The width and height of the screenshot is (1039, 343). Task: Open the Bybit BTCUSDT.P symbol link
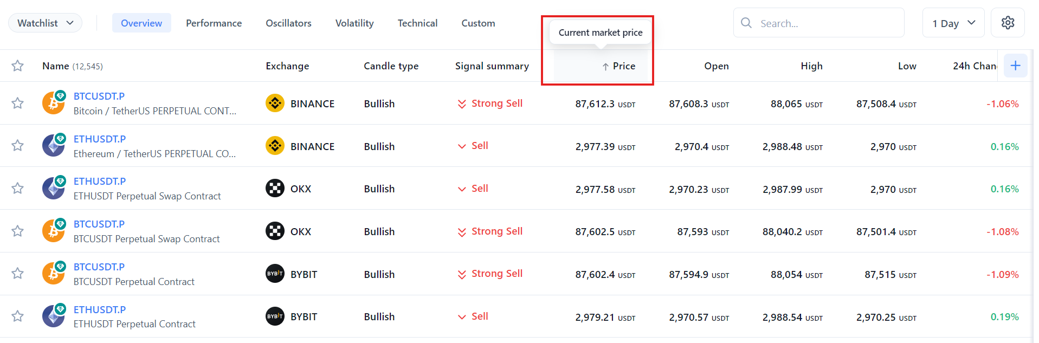point(99,267)
